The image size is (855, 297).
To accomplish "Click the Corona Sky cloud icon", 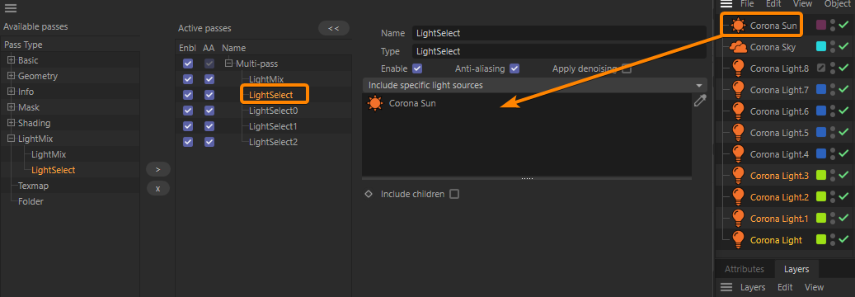I will pyautogui.click(x=738, y=47).
